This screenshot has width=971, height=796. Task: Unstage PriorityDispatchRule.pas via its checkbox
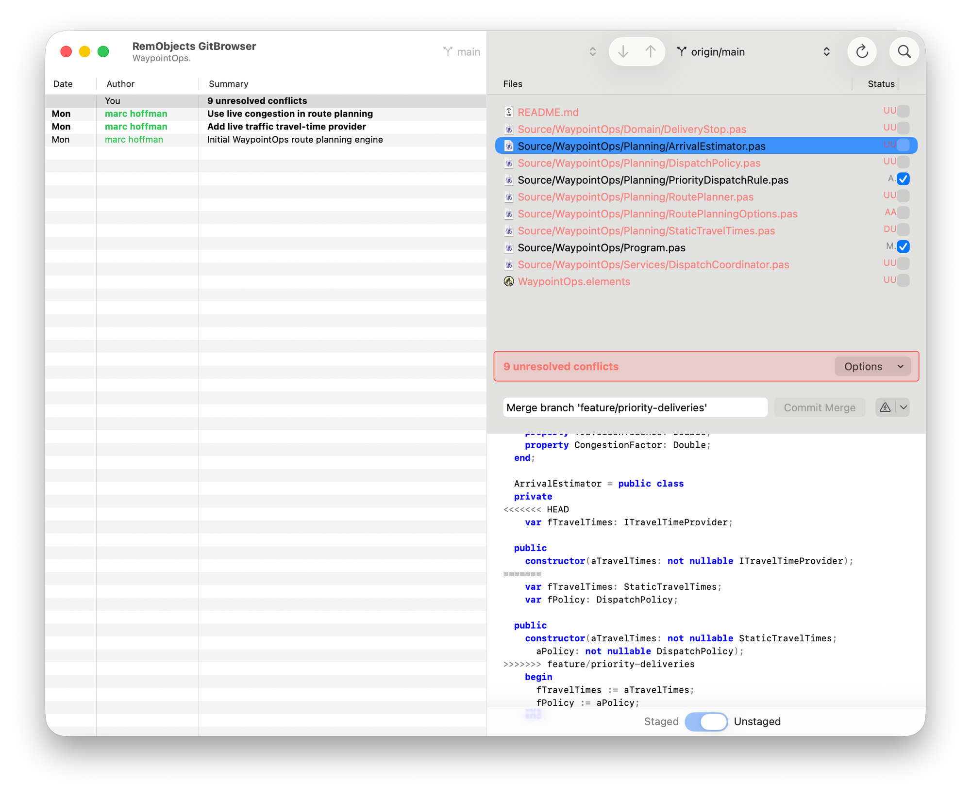point(903,179)
